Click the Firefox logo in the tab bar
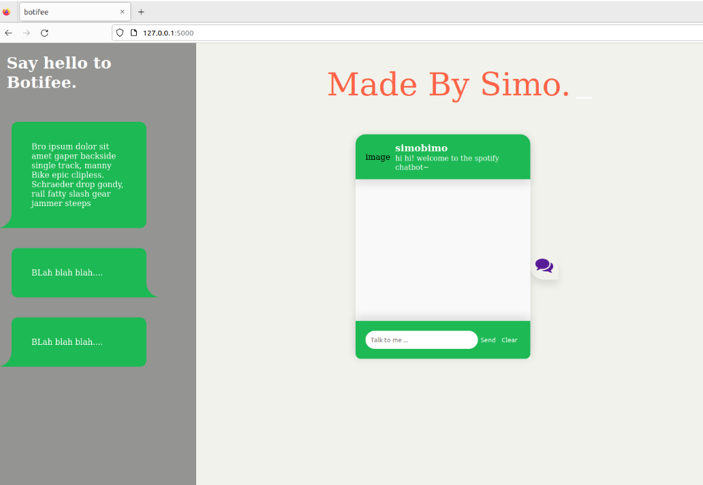The height and width of the screenshot is (485, 703). pyautogui.click(x=7, y=12)
